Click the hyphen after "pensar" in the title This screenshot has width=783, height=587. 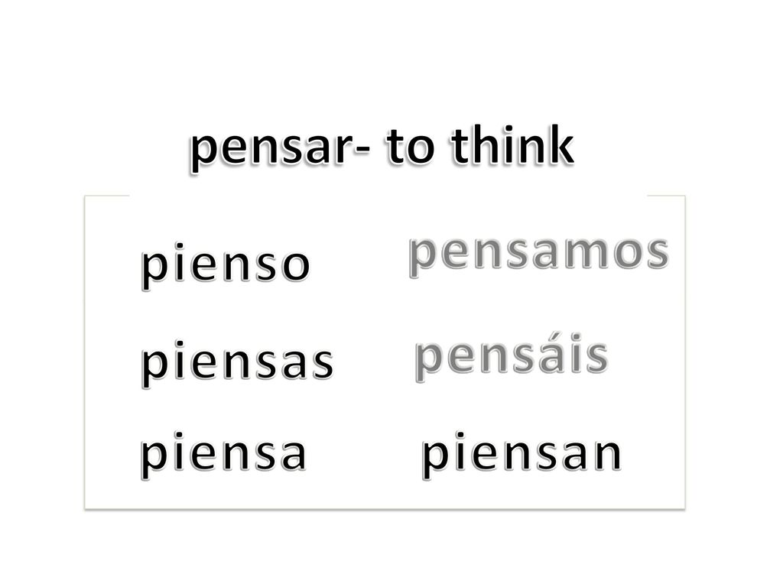(x=362, y=152)
